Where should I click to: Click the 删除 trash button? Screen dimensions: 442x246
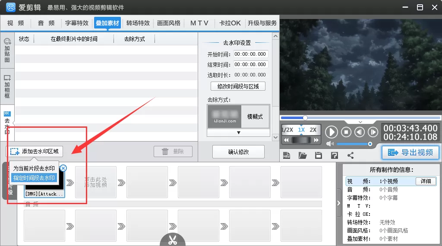coord(173,151)
